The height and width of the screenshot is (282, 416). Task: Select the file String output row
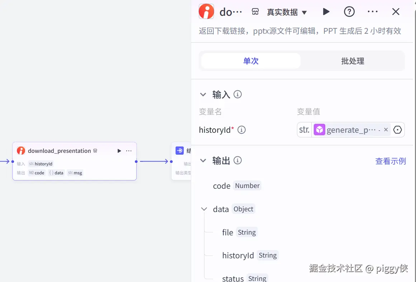(x=240, y=232)
